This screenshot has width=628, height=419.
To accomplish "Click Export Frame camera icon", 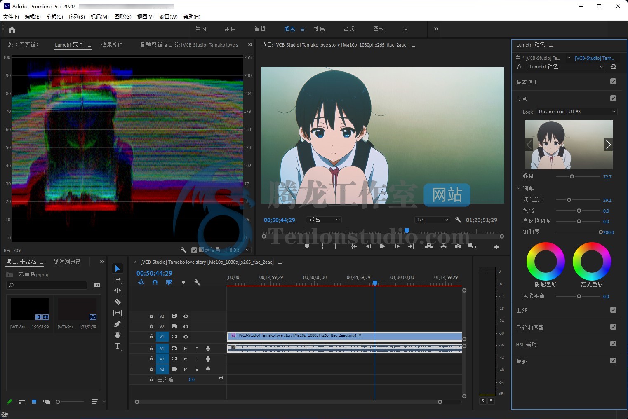I will (458, 246).
